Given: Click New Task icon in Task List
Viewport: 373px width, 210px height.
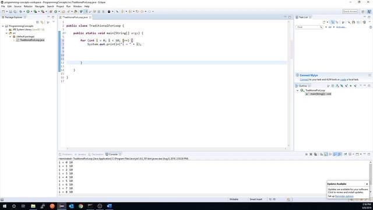Looking at the screenshot, I should tap(324, 22).
